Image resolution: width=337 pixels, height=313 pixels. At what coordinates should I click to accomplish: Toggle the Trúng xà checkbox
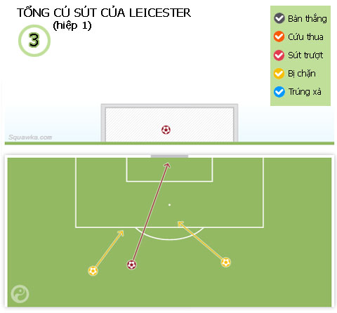279,92
